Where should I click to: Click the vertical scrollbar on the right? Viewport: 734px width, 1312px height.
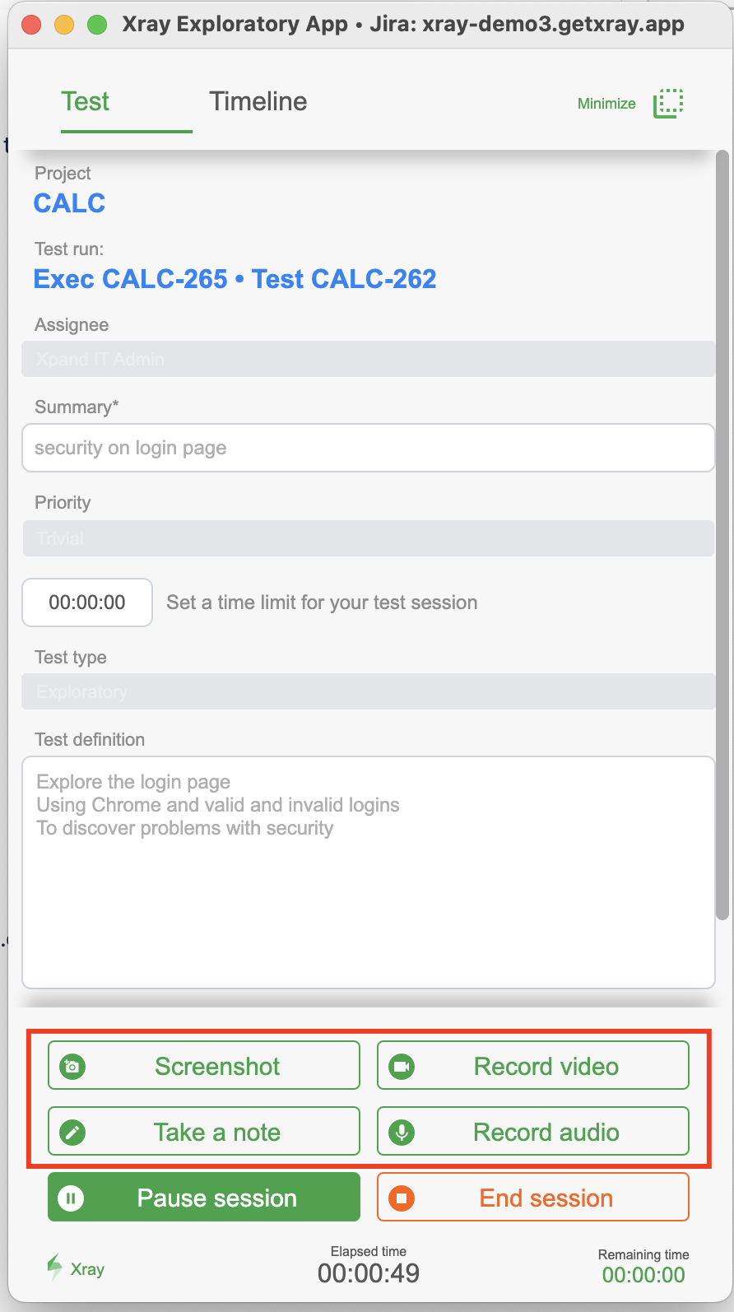click(722, 535)
